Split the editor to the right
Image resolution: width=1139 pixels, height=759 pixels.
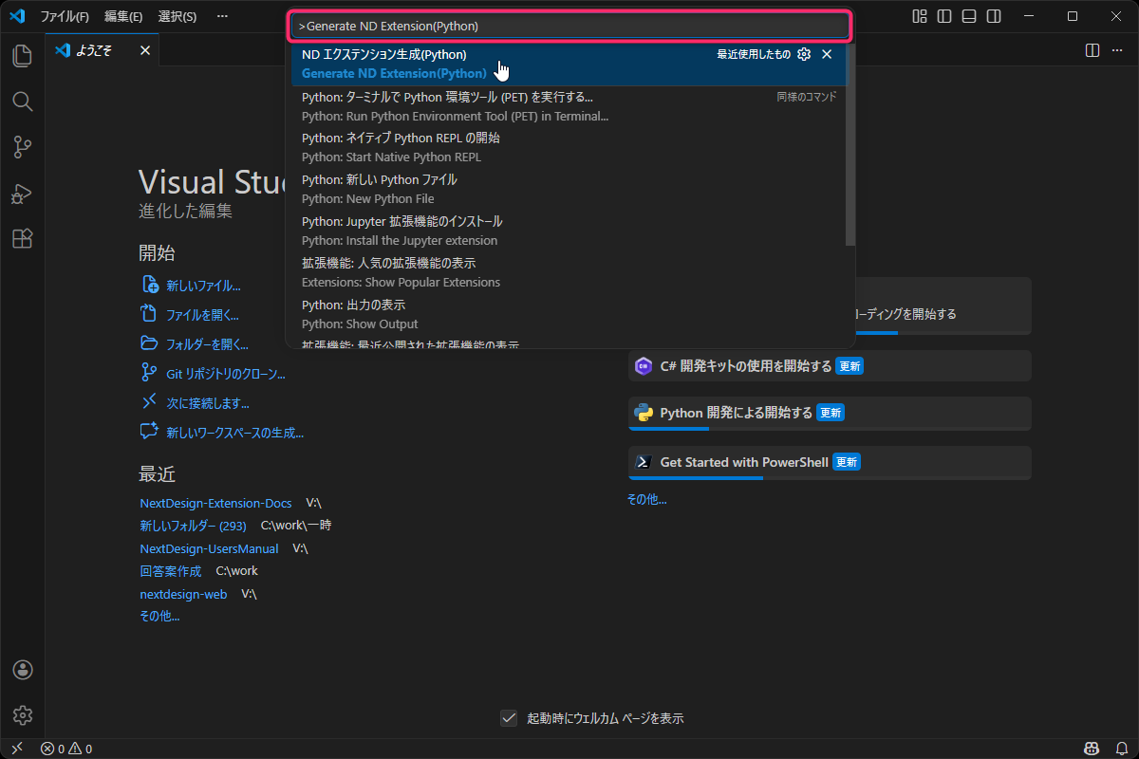tap(1092, 49)
